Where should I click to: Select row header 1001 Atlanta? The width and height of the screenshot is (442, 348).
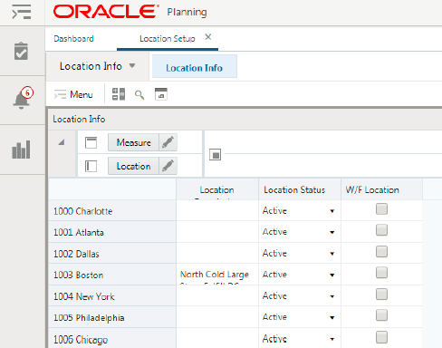click(112, 232)
